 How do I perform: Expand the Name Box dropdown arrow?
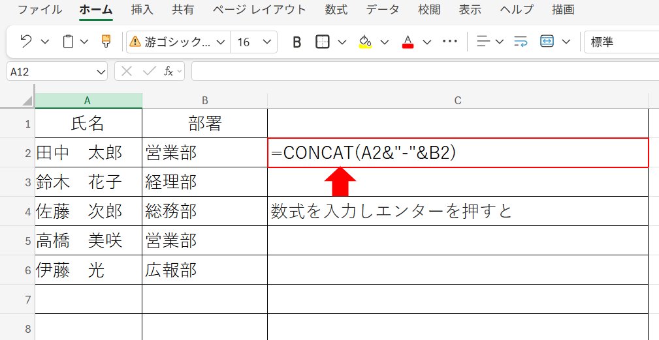(101, 72)
